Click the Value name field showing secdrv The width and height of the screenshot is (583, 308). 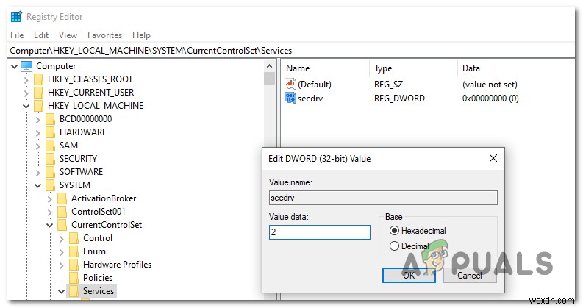pos(383,198)
